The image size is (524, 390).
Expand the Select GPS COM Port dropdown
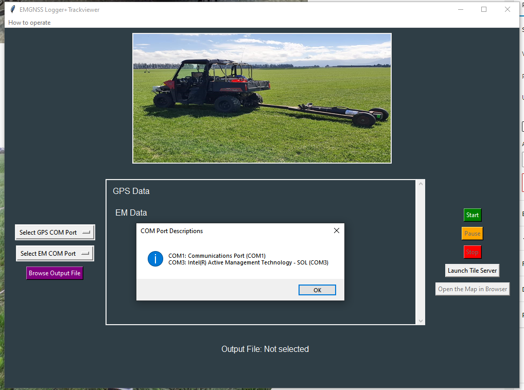55,233
